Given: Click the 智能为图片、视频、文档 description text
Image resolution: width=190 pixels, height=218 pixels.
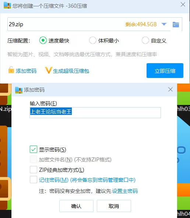Looking at the screenshot, I should point(82,54).
